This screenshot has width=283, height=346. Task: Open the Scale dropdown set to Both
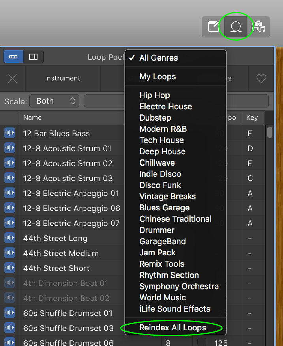[x=54, y=101]
